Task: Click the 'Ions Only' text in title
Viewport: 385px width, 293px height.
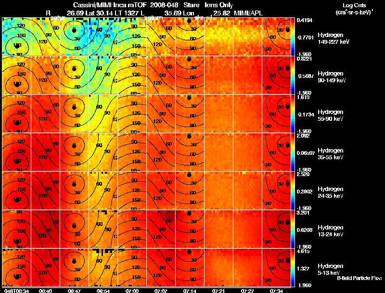Action: tap(219, 5)
